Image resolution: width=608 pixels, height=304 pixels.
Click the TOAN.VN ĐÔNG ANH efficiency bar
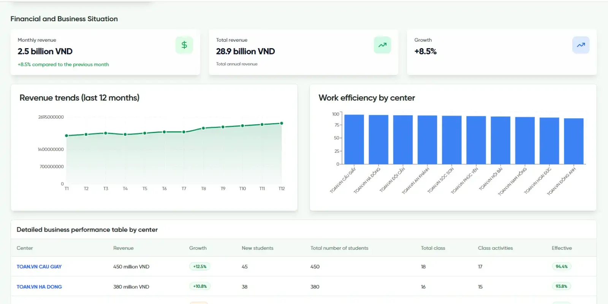click(574, 141)
